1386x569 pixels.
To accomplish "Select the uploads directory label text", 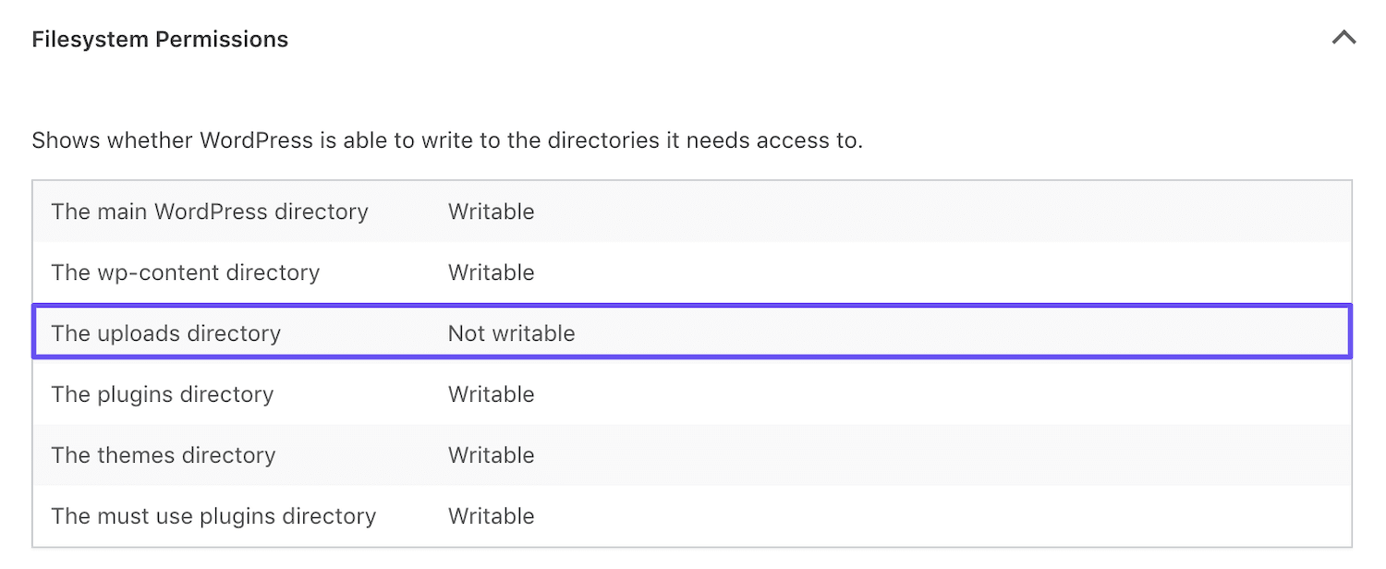I will coord(166,333).
